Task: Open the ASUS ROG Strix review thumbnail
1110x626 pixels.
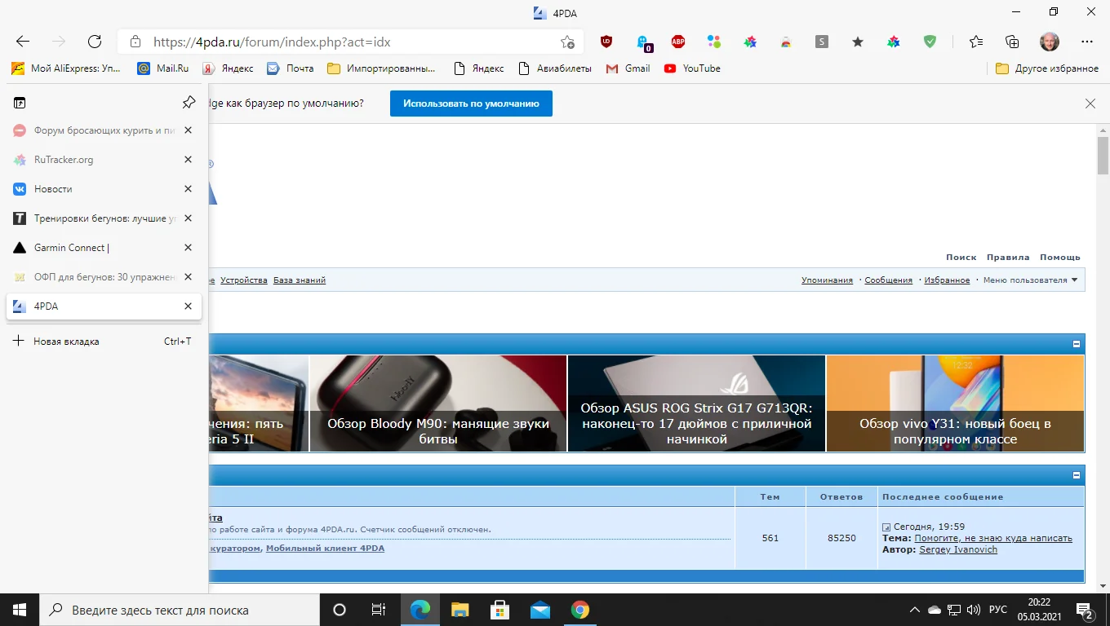Action: 696,403
